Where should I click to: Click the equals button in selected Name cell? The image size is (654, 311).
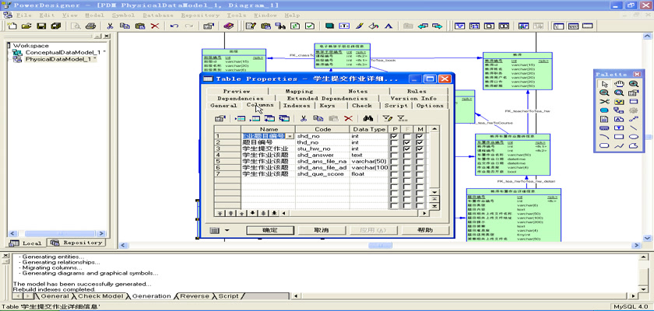click(x=290, y=136)
